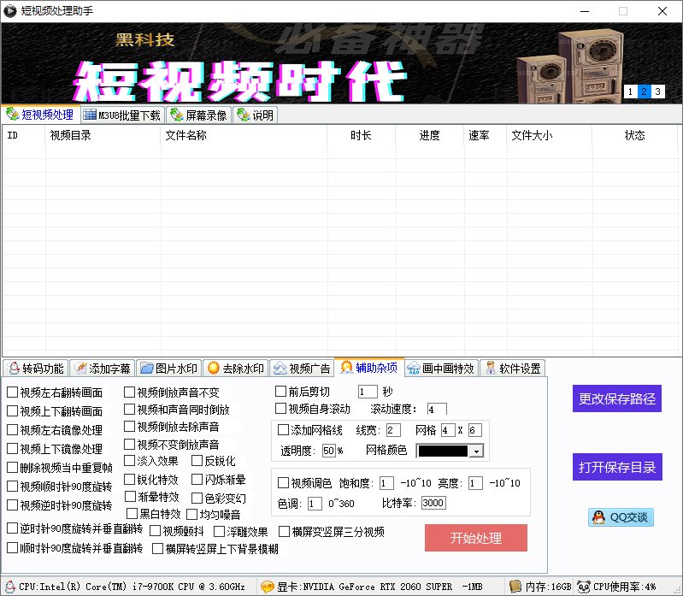Click the 添加字幕 tab icon

pos(80,369)
